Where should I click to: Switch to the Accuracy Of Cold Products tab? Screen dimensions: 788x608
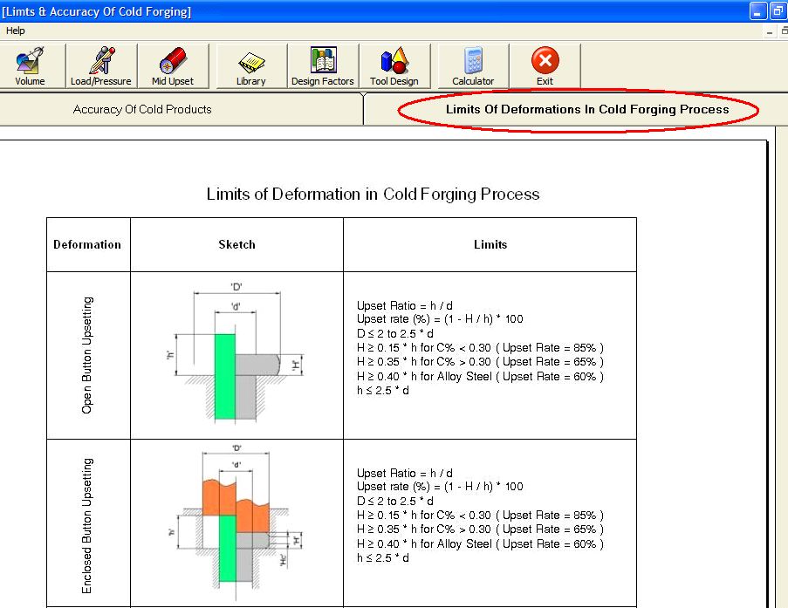coord(141,109)
